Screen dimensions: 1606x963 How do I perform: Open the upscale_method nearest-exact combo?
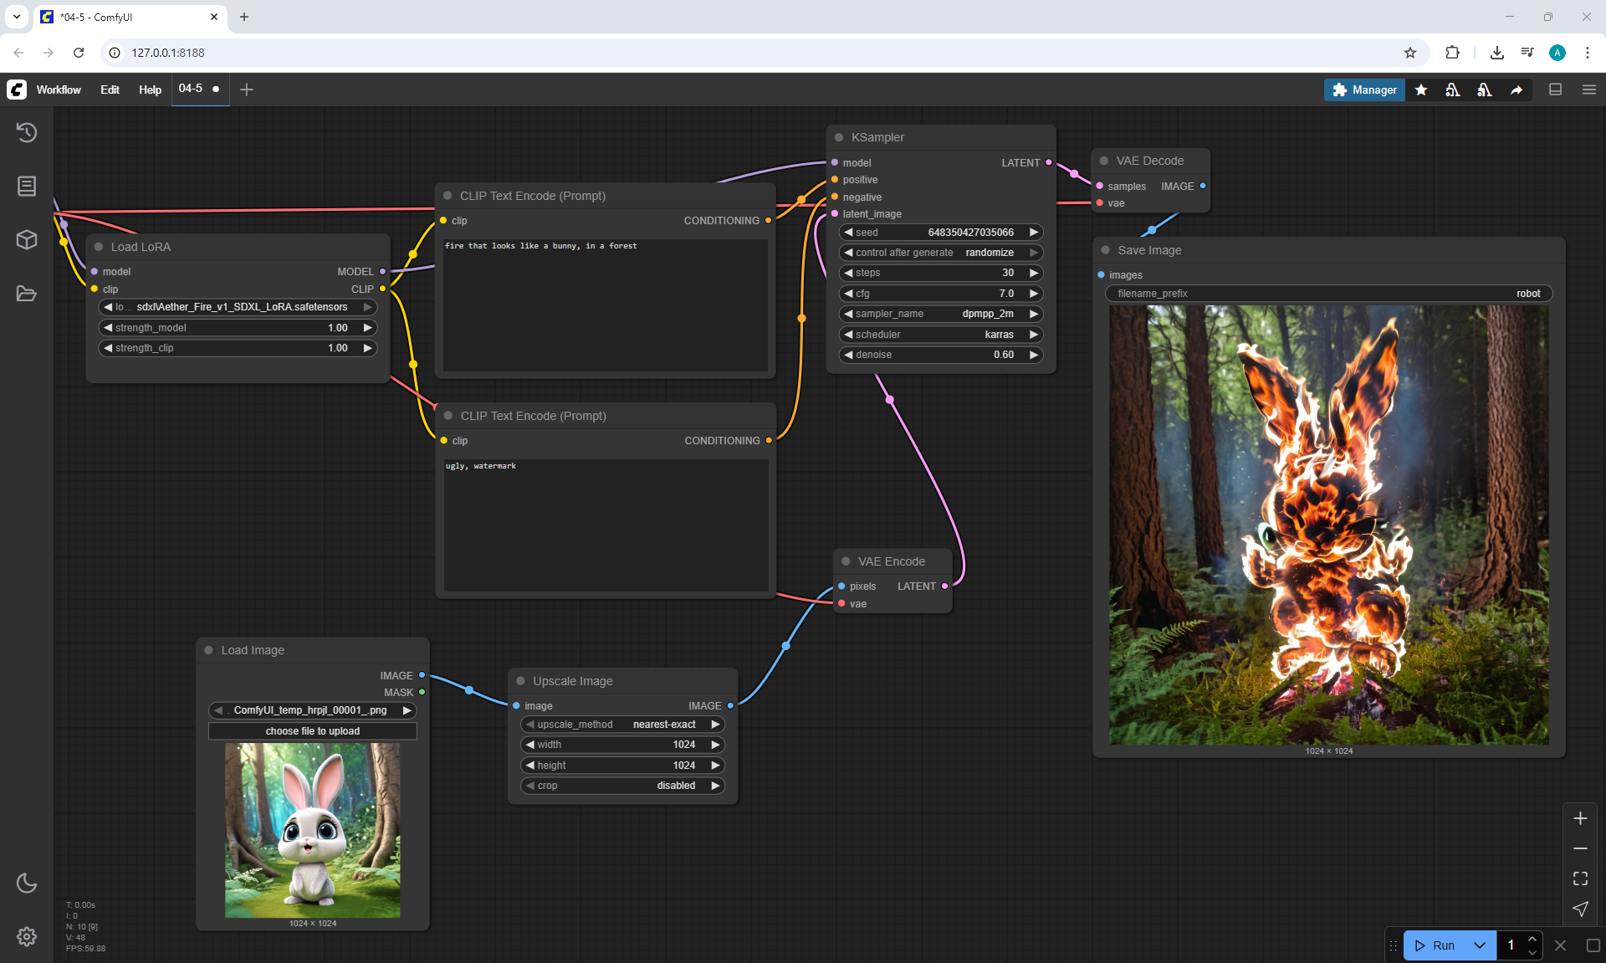(x=622, y=725)
